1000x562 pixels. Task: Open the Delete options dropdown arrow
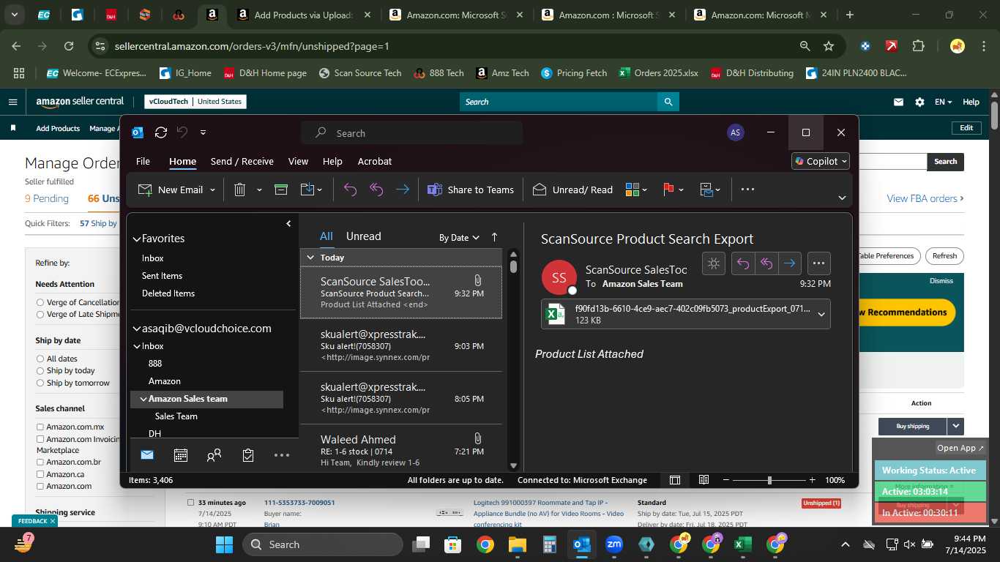click(x=259, y=190)
